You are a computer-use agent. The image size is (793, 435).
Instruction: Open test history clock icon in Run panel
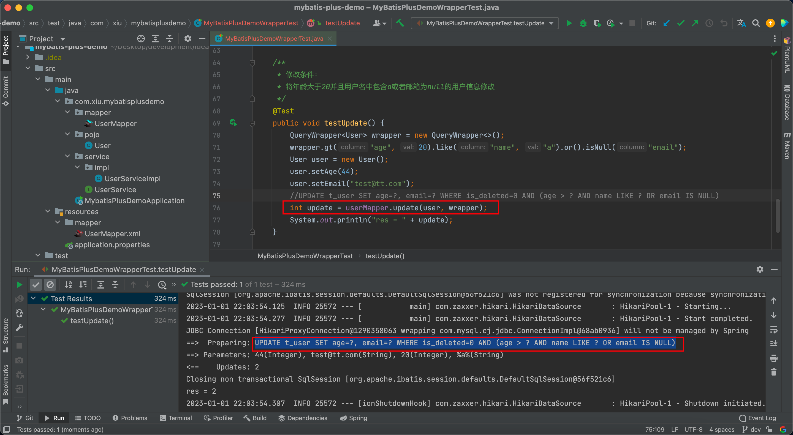(x=162, y=284)
